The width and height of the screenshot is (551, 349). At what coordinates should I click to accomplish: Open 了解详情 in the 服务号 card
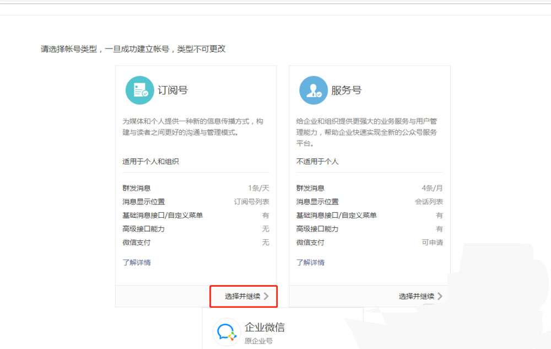coord(312,262)
